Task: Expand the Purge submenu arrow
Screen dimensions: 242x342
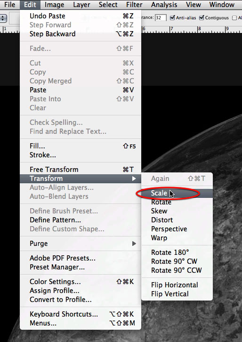Action: tap(134, 244)
